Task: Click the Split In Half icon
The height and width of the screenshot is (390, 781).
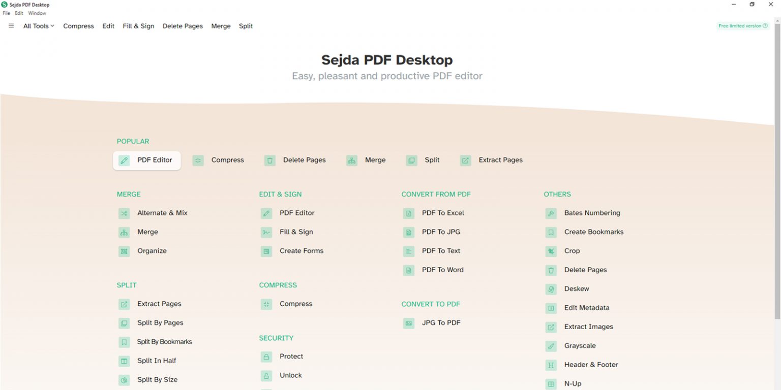Action: 124,361
